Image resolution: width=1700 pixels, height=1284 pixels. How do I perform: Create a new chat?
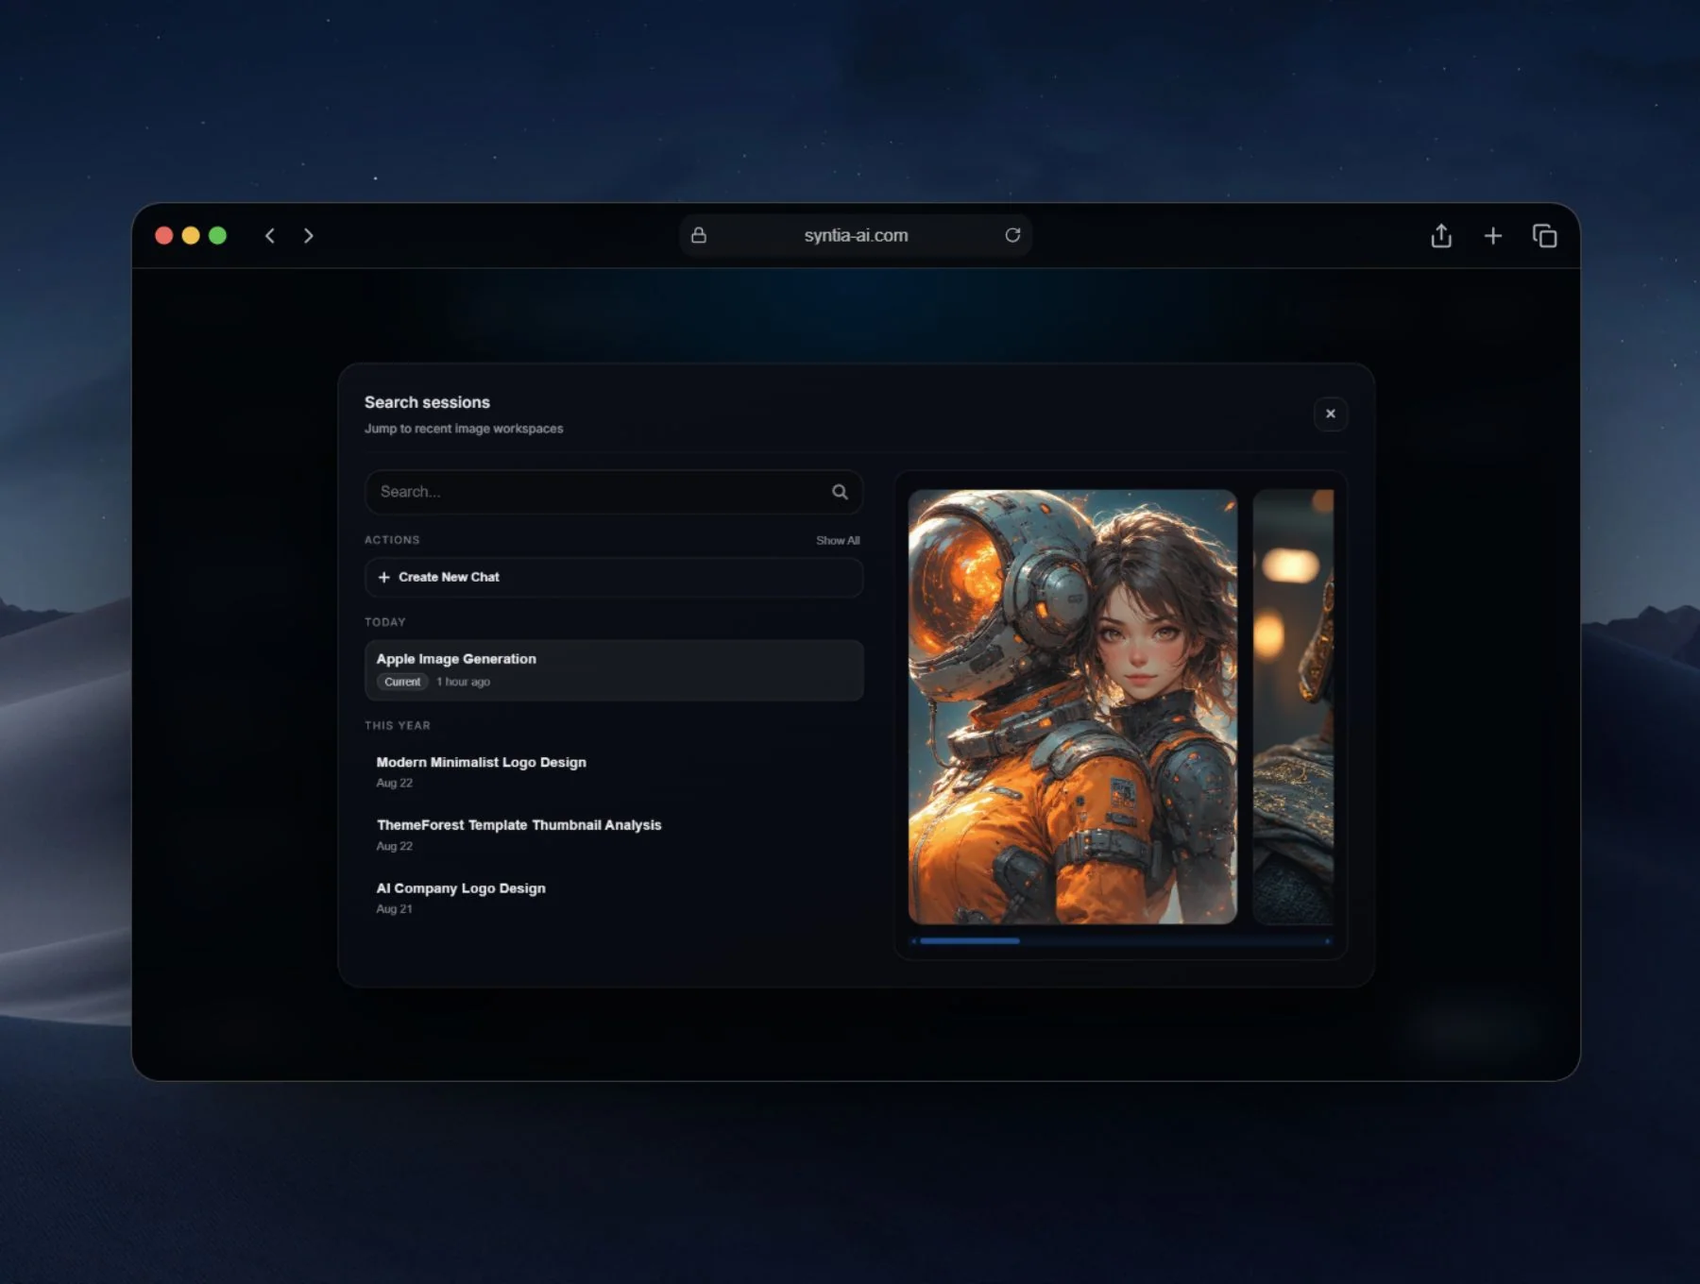(x=614, y=577)
